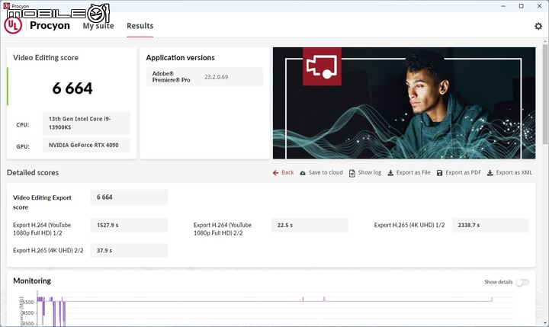549x327 pixels.
Task: Click the Monitoring heading
Action: pyautogui.click(x=32, y=281)
